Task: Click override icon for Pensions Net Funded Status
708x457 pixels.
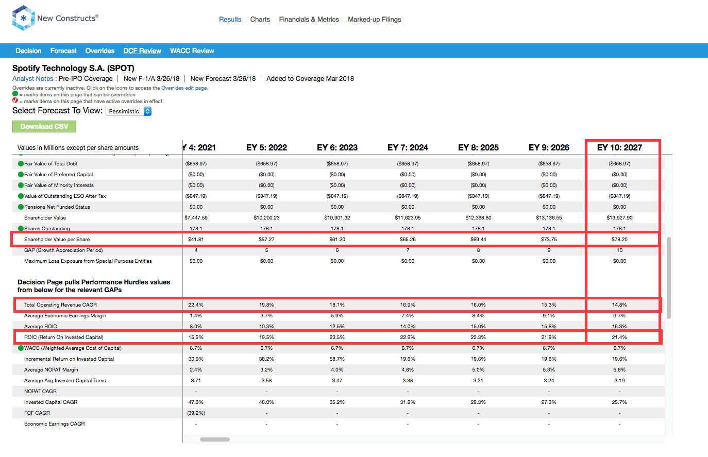Action: point(21,207)
